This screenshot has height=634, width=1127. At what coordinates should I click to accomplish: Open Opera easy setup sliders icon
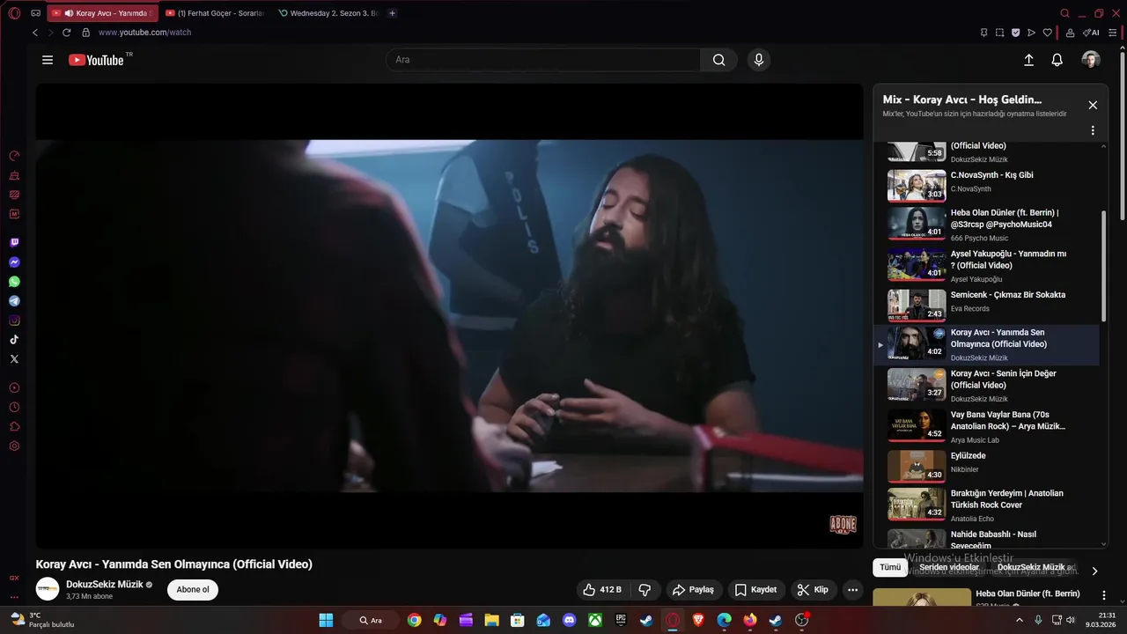tap(1113, 33)
